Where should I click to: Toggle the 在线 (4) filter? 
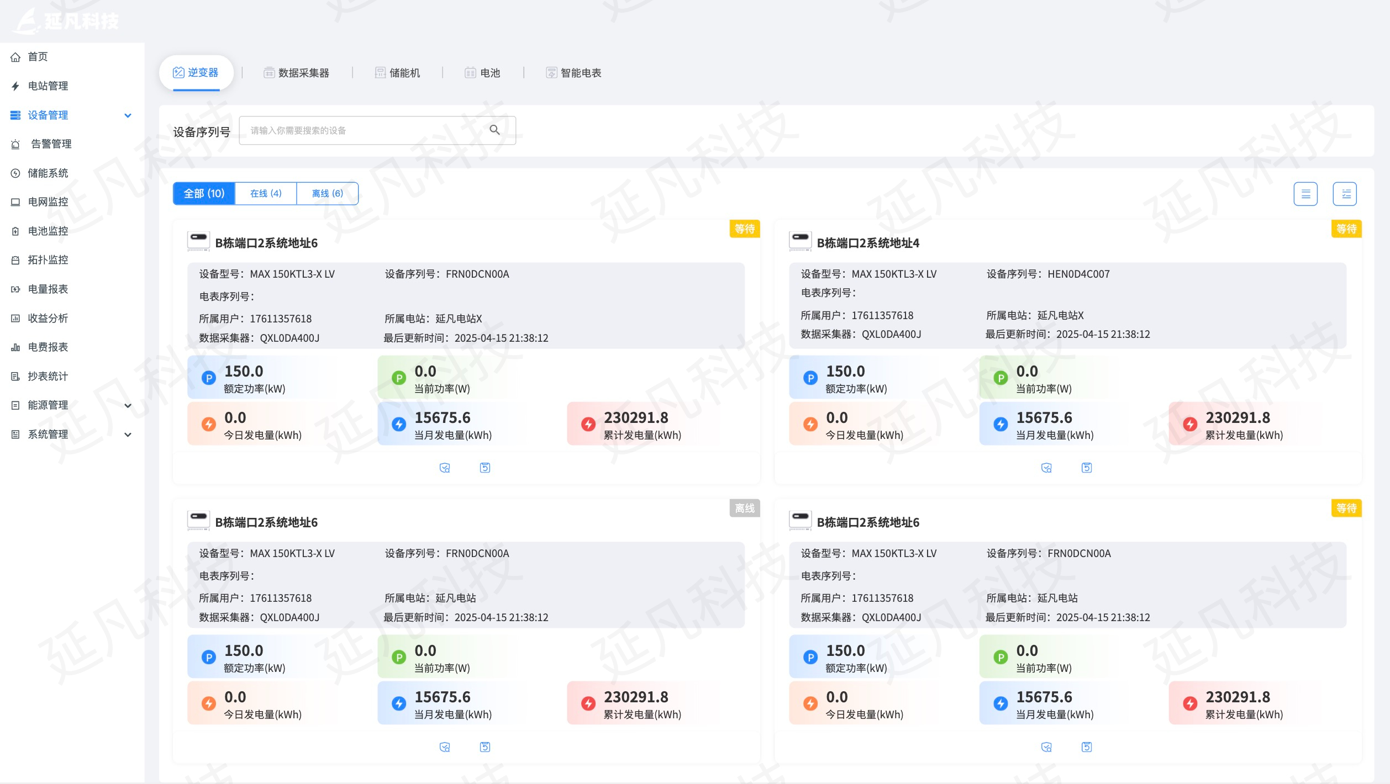click(265, 193)
